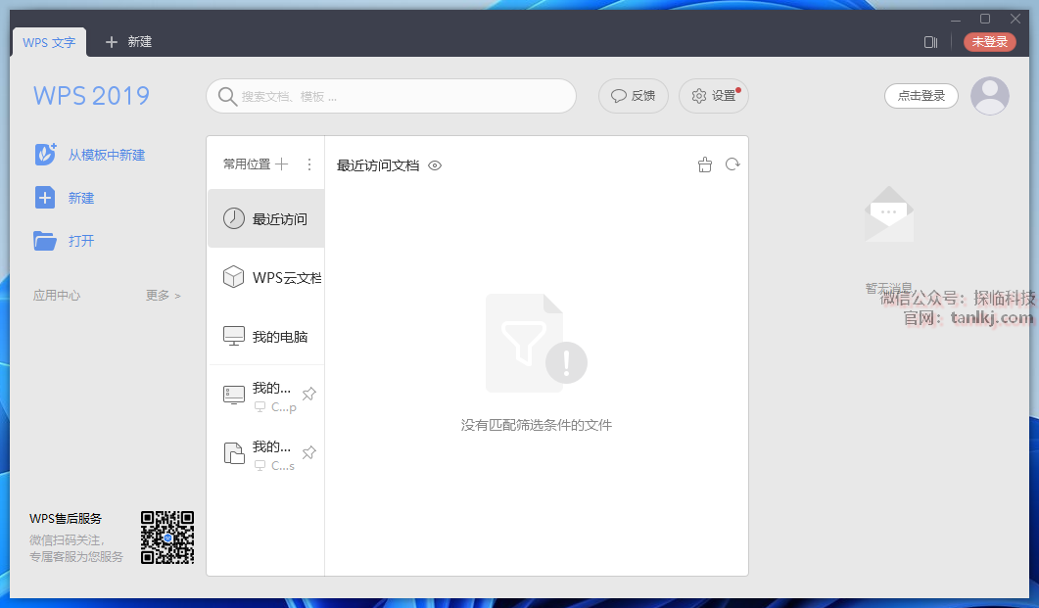The width and height of the screenshot is (1039, 608).
Task: Switch to the WPS 文字 tab
Action: click(49, 42)
